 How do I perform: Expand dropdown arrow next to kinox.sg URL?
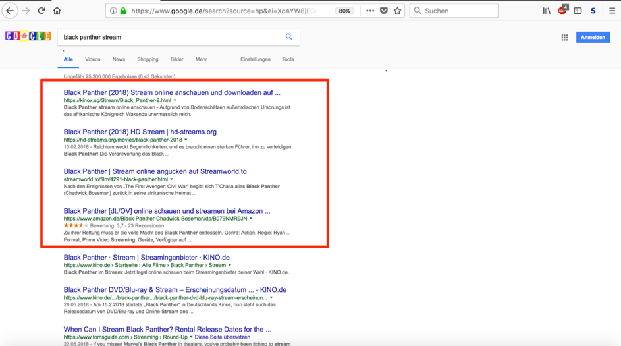click(175, 101)
